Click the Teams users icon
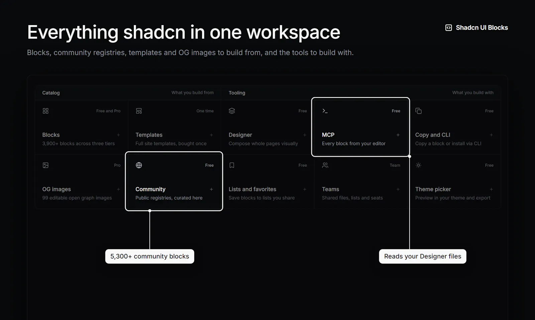Viewport: 535px width, 320px height. point(325,165)
